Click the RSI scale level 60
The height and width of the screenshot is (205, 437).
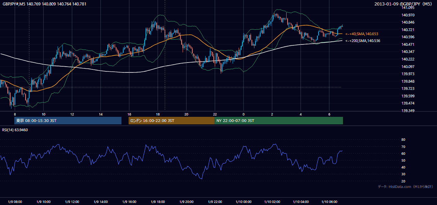point(403,153)
